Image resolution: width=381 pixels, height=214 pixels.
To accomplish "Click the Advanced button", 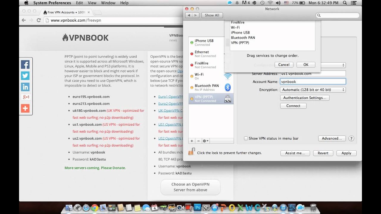I will tap(332, 139).
